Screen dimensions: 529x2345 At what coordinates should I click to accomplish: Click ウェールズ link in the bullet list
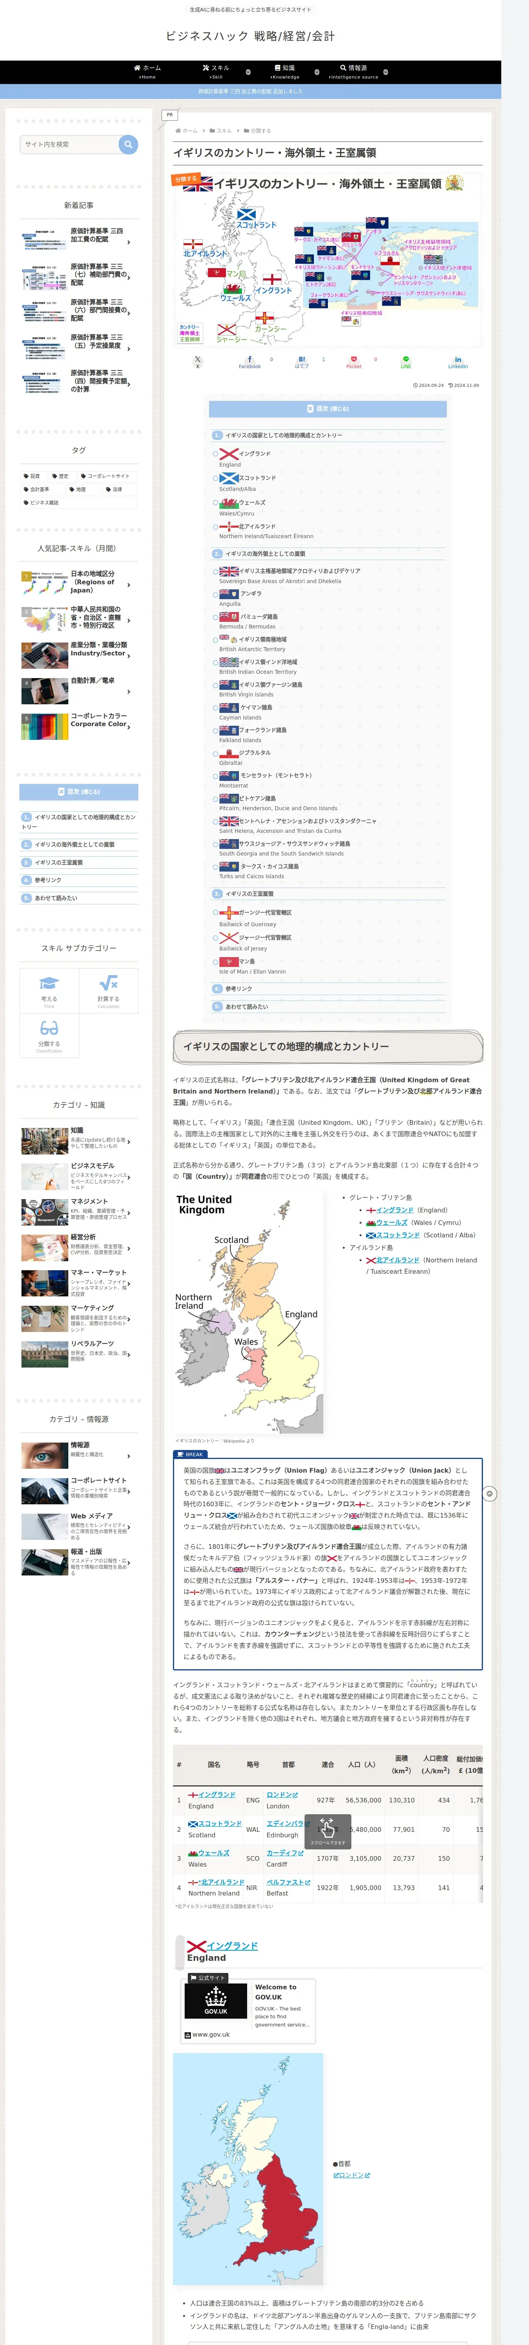click(392, 1223)
